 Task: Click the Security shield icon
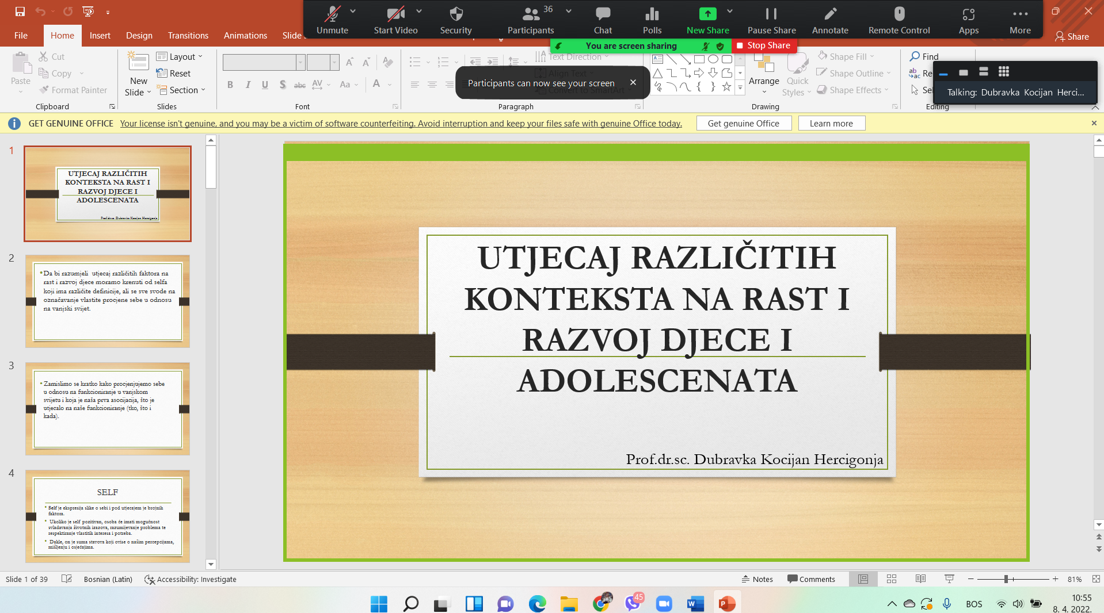tap(456, 14)
